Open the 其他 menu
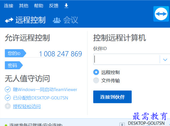 pyautogui.click(x=23, y=6)
